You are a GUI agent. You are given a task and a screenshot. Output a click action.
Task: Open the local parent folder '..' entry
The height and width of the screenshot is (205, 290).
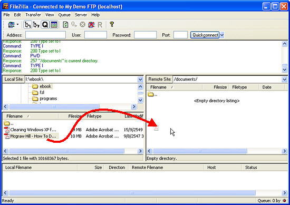[x=8, y=123]
